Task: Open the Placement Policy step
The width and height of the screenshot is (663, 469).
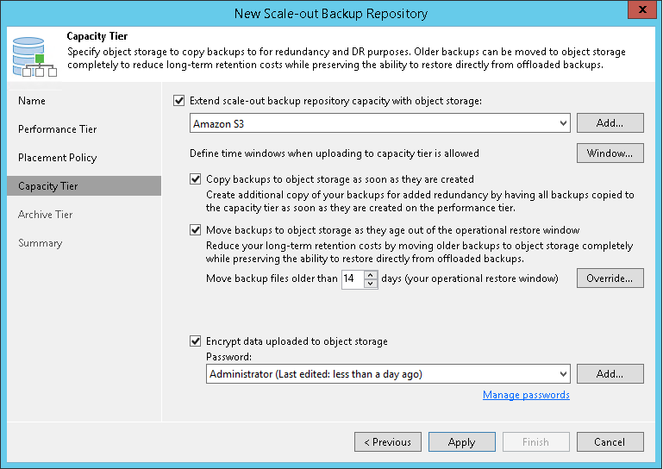Action: coord(58,158)
